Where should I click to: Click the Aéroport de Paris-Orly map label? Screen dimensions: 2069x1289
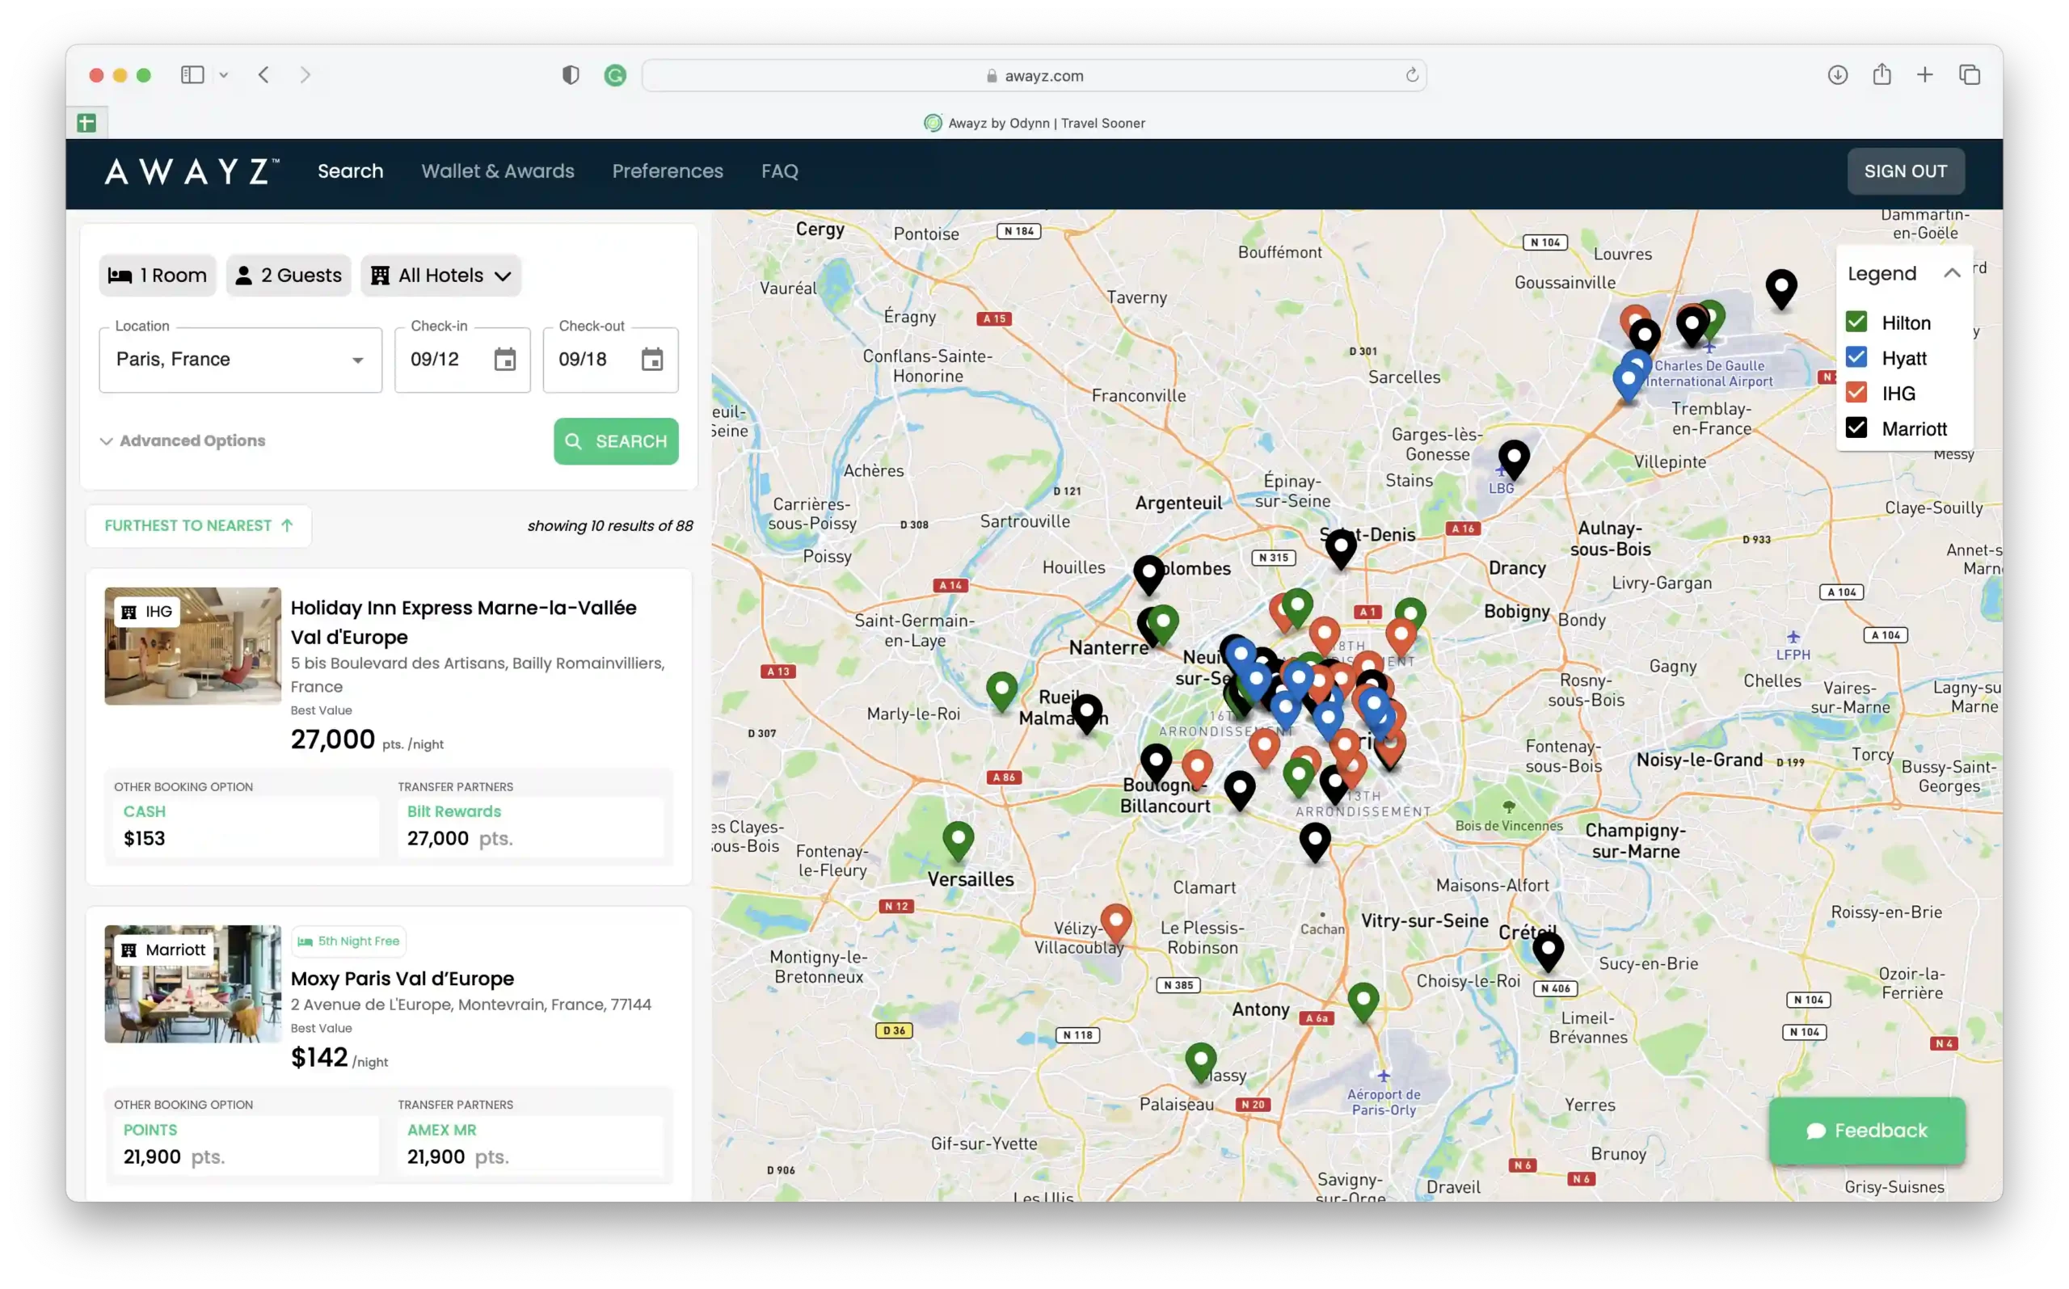[x=1384, y=1102]
